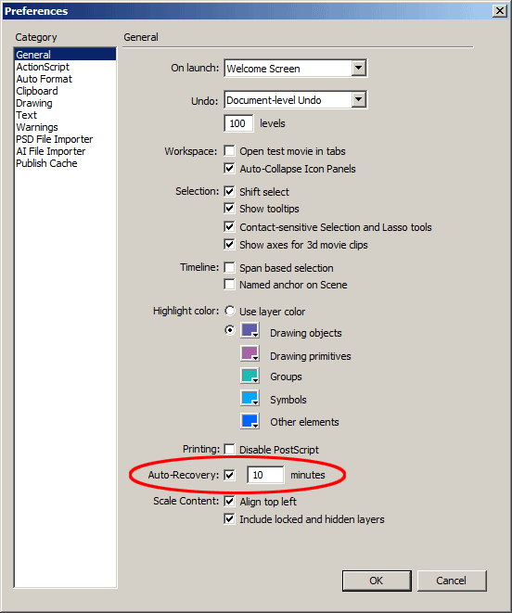
Task: Check Disable PostScript option
Action: (x=230, y=449)
